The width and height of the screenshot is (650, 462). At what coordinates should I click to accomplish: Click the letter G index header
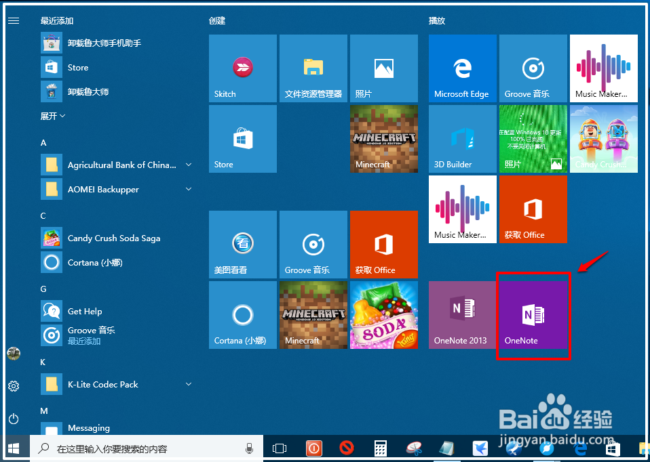coord(43,289)
